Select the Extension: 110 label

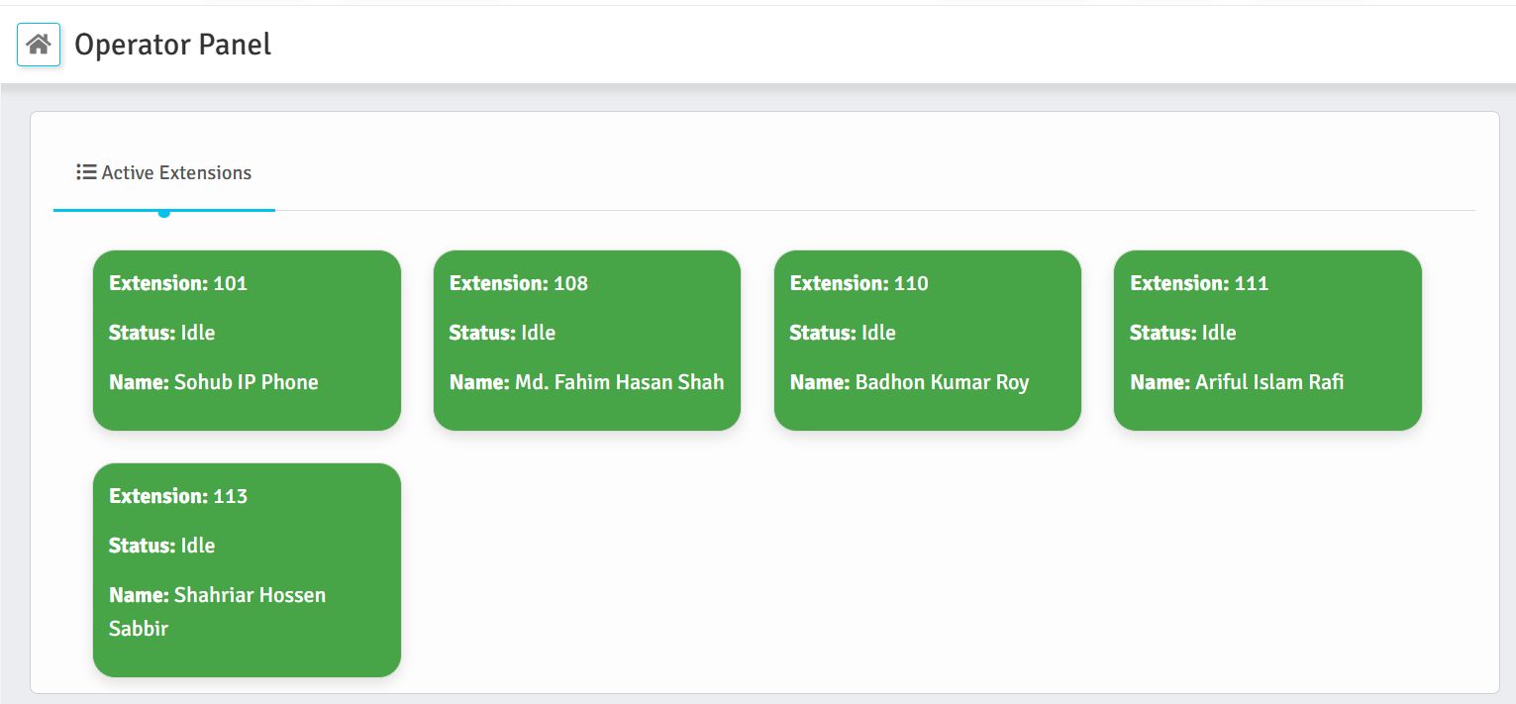[x=859, y=283]
